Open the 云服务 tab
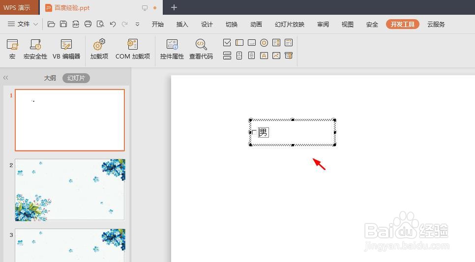Viewport: 475px width, 262px height. pyautogui.click(x=436, y=24)
